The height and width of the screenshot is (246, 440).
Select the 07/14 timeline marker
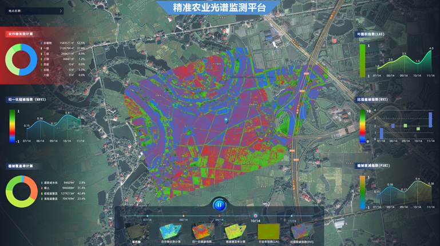pos(147,216)
